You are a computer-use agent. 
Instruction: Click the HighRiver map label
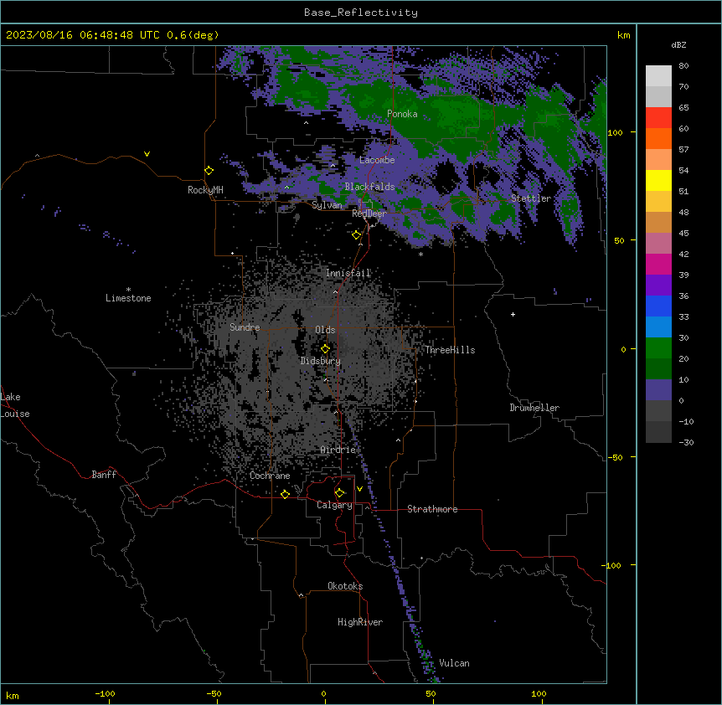point(360,622)
